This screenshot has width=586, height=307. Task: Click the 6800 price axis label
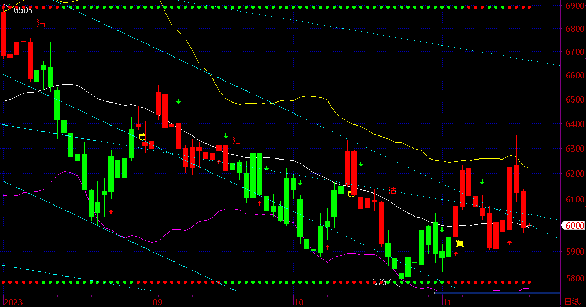tap(575, 29)
